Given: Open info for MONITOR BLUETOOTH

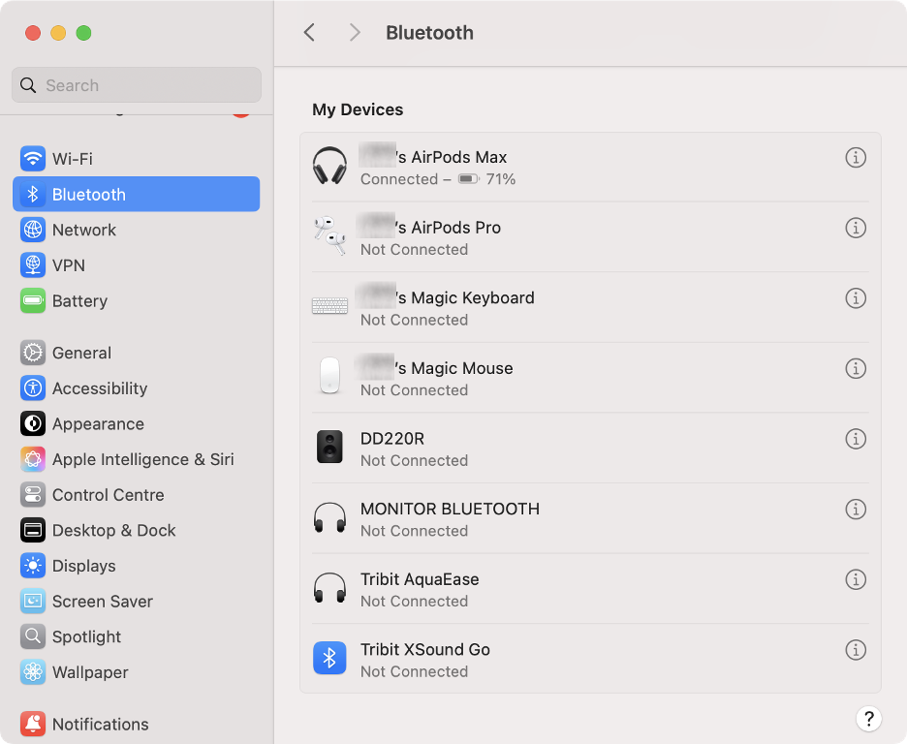Looking at the screenshot, I should (x=856, y=510).
